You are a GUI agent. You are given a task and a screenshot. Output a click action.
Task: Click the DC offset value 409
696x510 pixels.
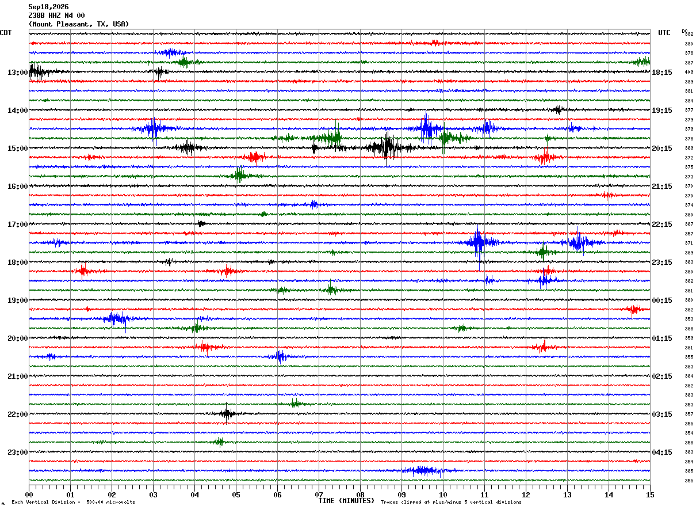689,72
